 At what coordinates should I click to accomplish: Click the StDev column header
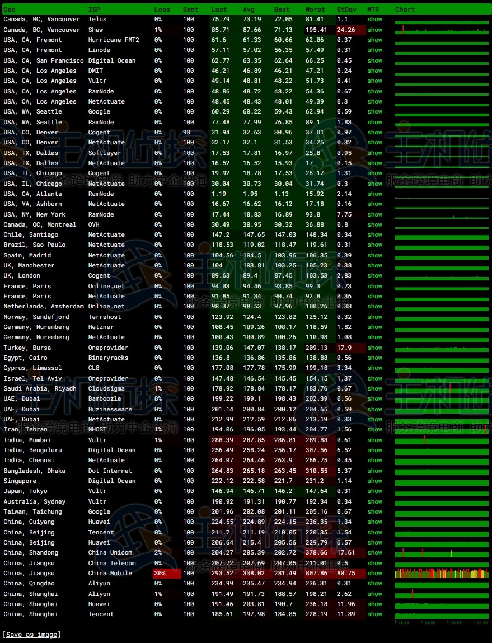[x=346, y=10]
